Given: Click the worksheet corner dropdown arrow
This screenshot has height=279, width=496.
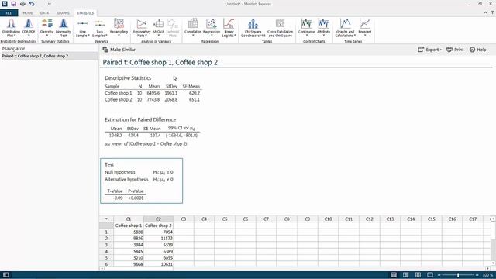Looking at the screenshot, I should point(106,219).
